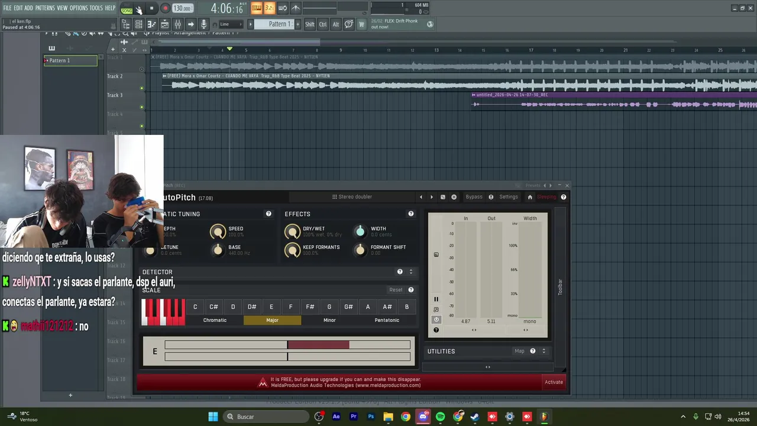Image resolution: width=757 pixels, height=426 pixels.
Task: Toggle note C# in scale
Action: (x=213, y=306)
